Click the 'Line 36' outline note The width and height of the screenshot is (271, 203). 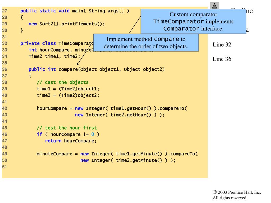[222, 59]
